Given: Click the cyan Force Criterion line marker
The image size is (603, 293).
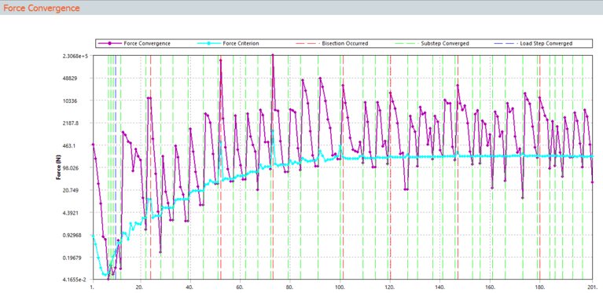Looking at the screenshot, I should click(x=208, y=43).
